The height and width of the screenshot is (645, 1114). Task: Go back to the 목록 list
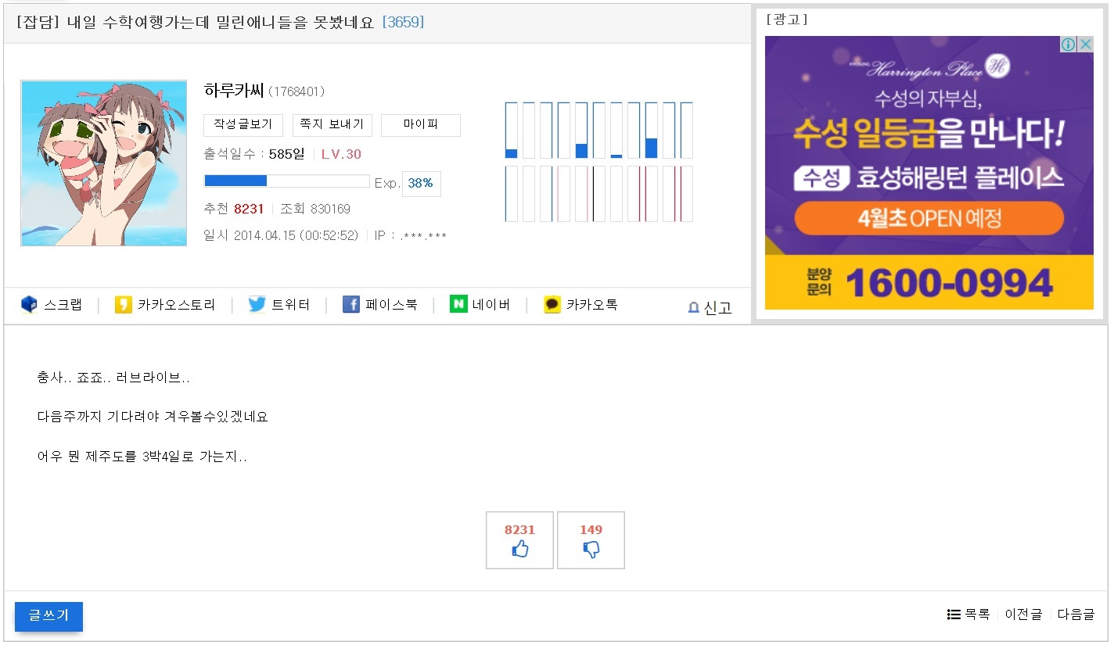[x=968, y=615]
